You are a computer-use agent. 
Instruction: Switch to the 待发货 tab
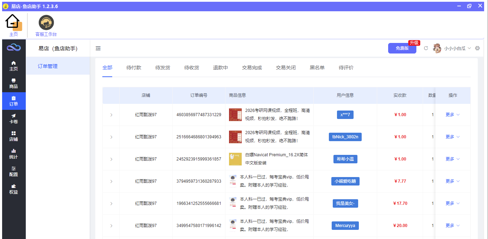tap(162, 67)
